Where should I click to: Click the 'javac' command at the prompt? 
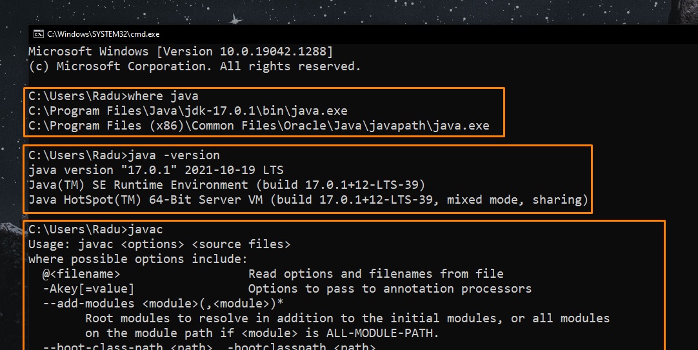[x=146, y=230]
